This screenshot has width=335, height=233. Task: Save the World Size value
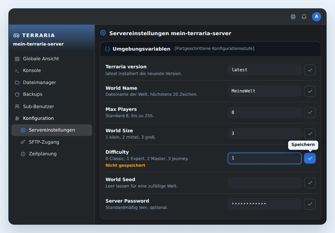(310, 134)
